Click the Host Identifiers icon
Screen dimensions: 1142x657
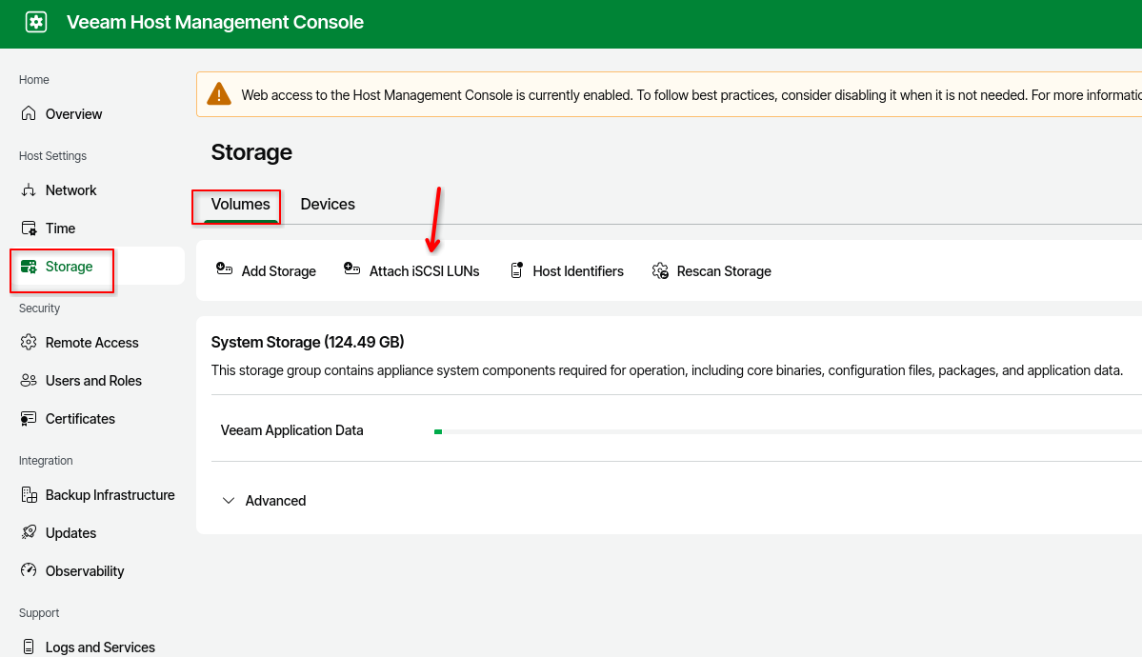pyautogui.click(x=516, y=270)
